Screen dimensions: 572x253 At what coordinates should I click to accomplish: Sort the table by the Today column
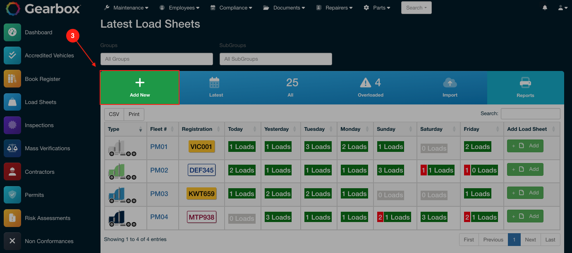click(235, 129)
